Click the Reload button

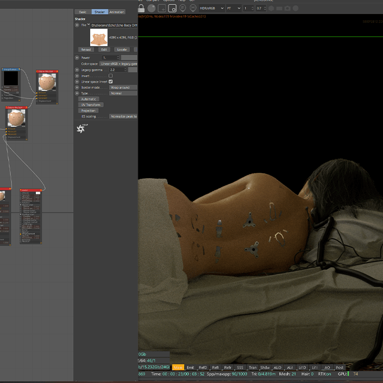(x=86, y=50)
